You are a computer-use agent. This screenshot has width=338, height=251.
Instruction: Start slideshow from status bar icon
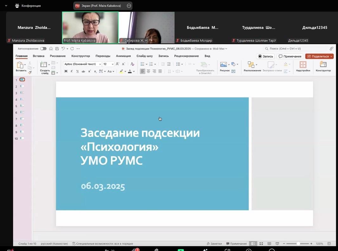[x=277, y=243]
